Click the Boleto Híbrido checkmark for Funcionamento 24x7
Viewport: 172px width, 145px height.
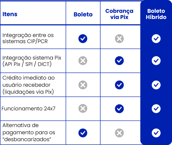coord(156,109)
